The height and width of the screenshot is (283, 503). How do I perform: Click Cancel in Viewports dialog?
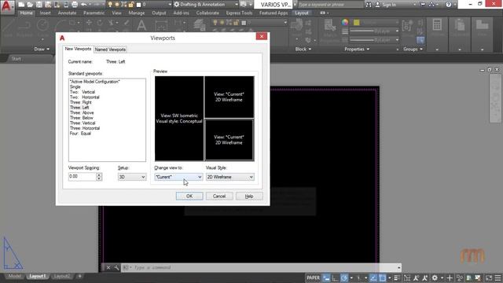219,196
